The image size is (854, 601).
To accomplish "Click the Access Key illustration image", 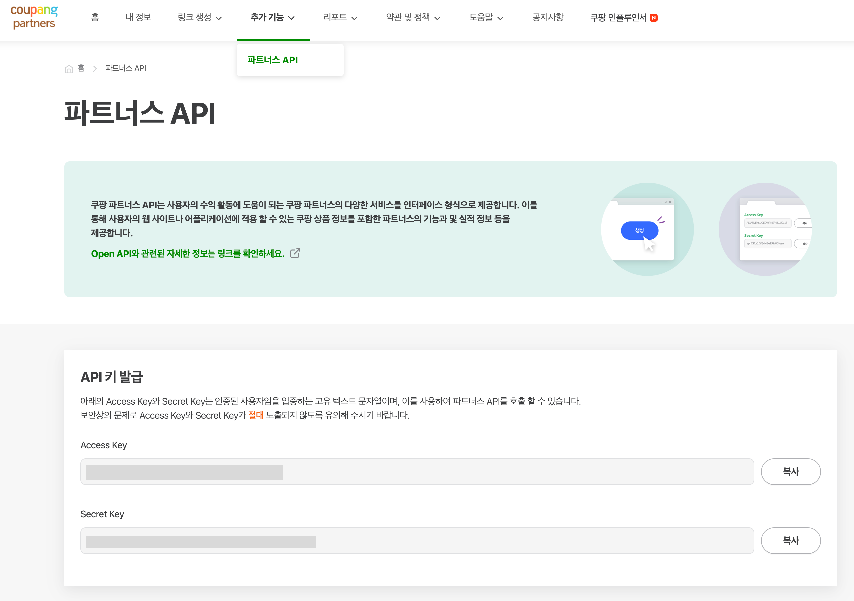I will pos(765,229).
